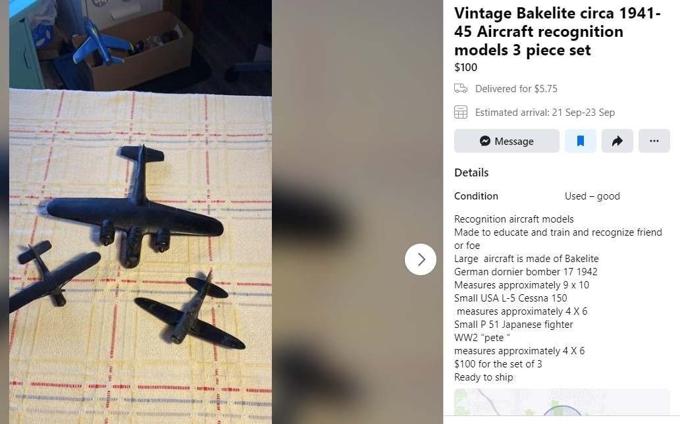The height and width of the screenshot is (424, 680).
Task: Click the Vintage Bakelite listing title
Action: point(558,32)
